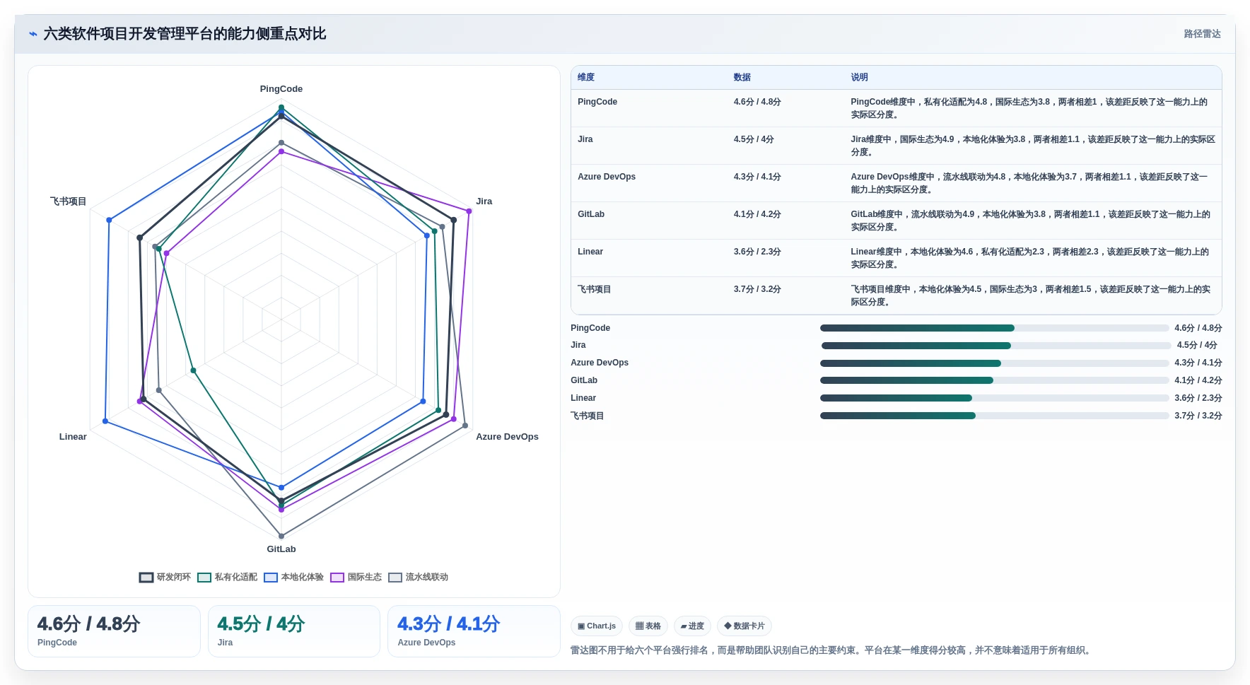
Task: Click the PingCode progress bar
Action: coord(994,328)
